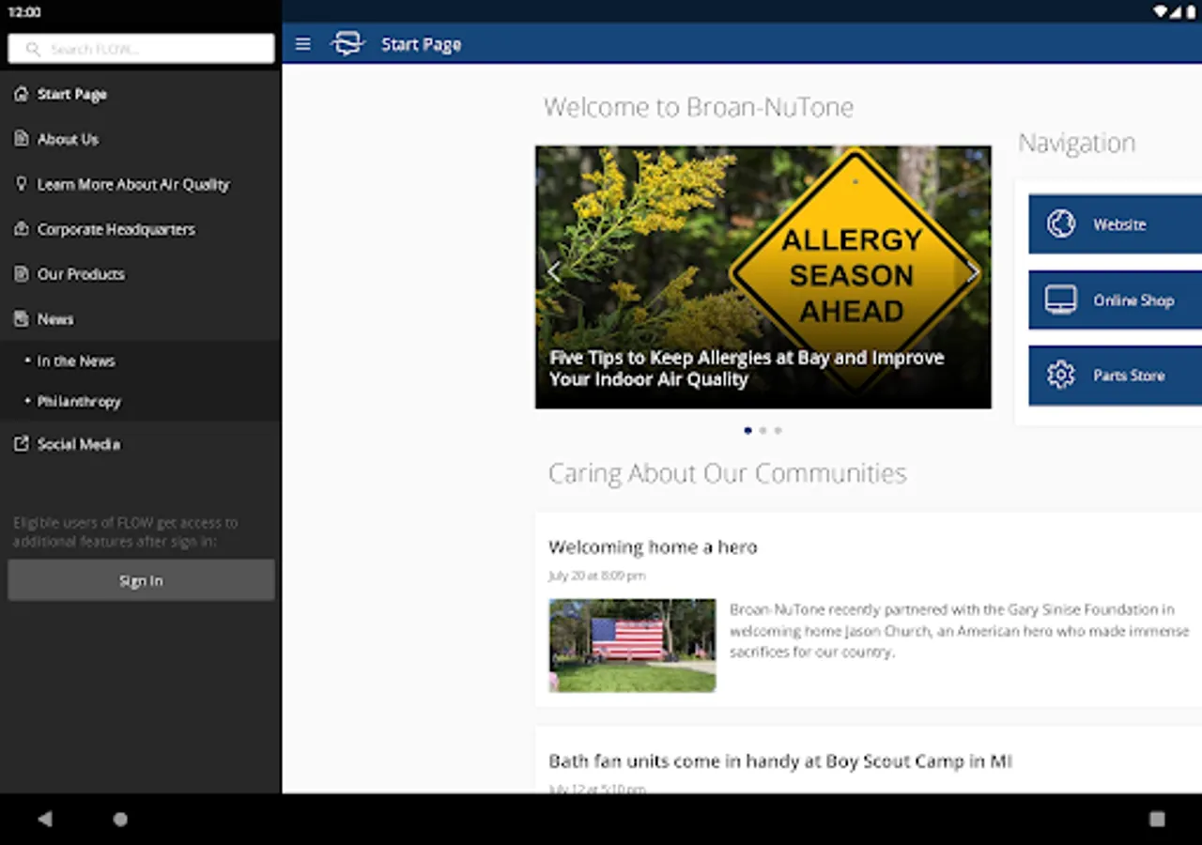Tap the Android recent apps square
The width and height of the screenshot is (1202, 845).
(1157, 819)
